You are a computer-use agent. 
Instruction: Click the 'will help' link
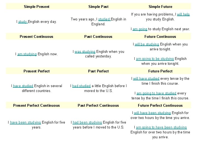pyautogui.click(x=183, y=14)
